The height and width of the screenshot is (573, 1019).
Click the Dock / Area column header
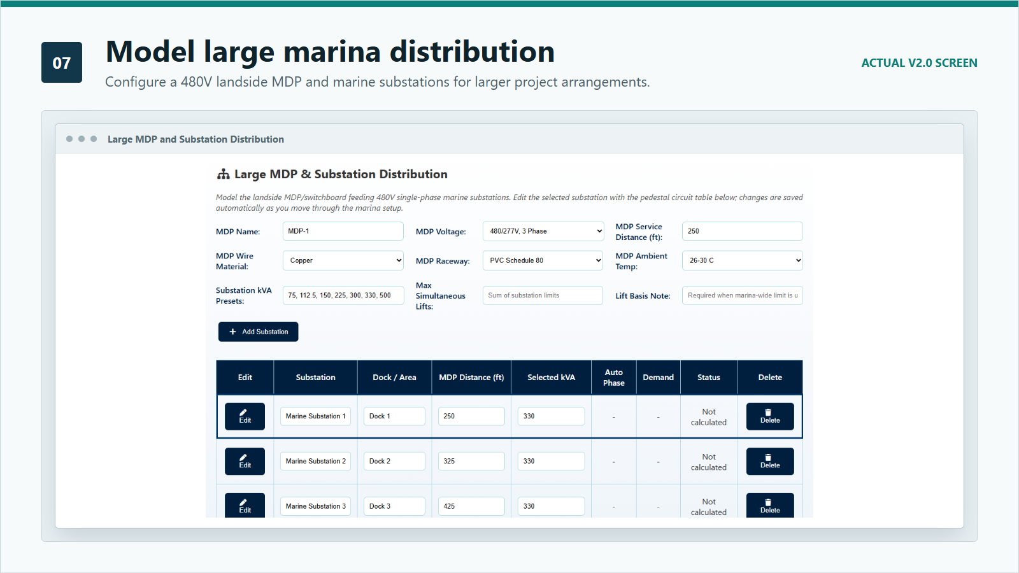pyautogui.click(x=394, y=378)
